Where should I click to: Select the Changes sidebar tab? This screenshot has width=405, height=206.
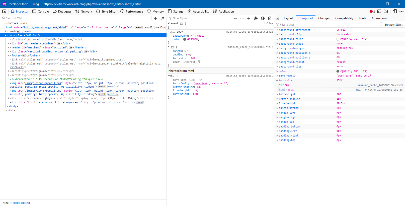pyautogui.click(x=324, y=18)
